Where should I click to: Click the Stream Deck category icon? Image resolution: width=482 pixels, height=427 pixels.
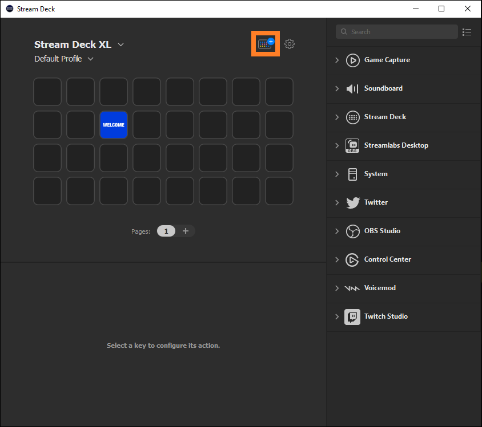pyautogui.click(x=353, y=117)
